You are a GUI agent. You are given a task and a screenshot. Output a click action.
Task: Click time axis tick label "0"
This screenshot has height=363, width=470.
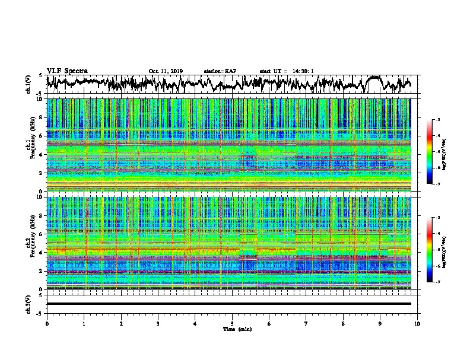(x=47, y=324)
